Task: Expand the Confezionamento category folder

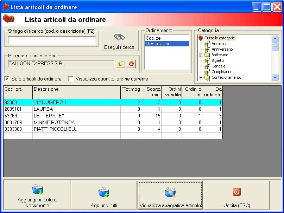Action: (201, 77)
